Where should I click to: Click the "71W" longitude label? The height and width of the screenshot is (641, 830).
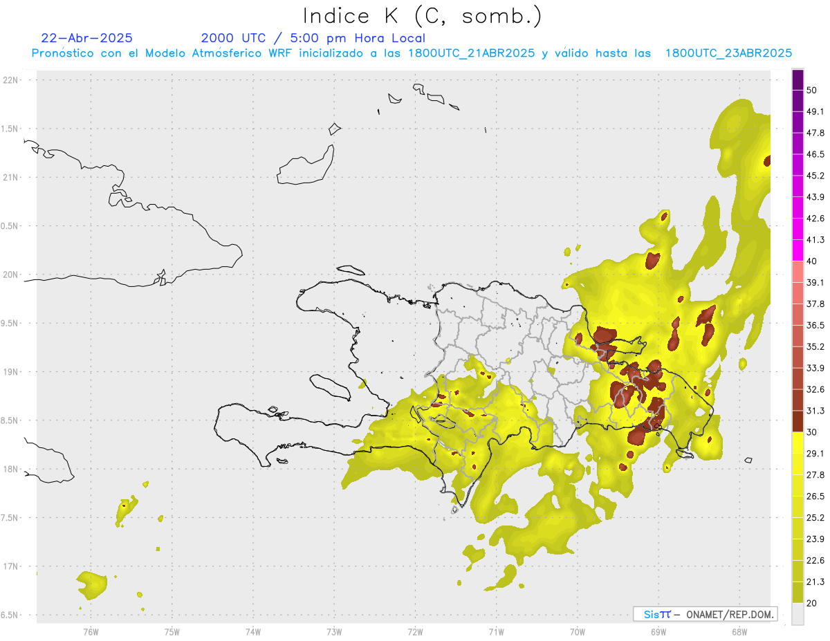point(496,631)
